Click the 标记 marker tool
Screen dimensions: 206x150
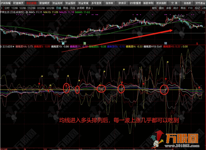tap(197, 8)
